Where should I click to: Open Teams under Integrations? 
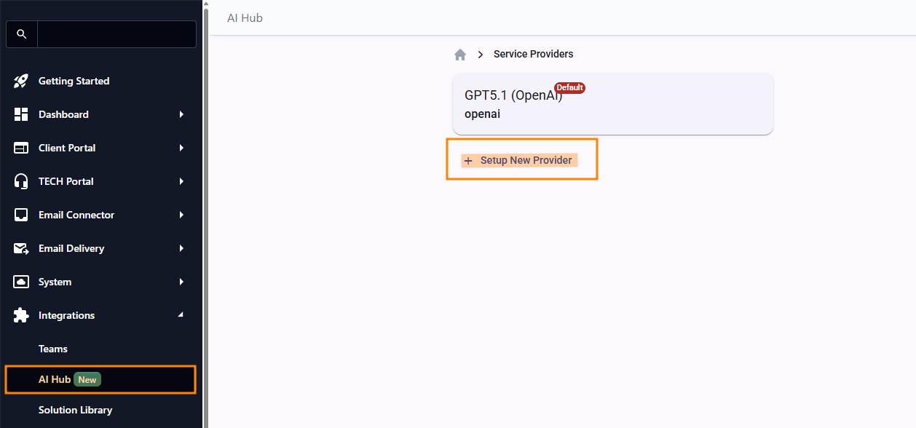53,349
